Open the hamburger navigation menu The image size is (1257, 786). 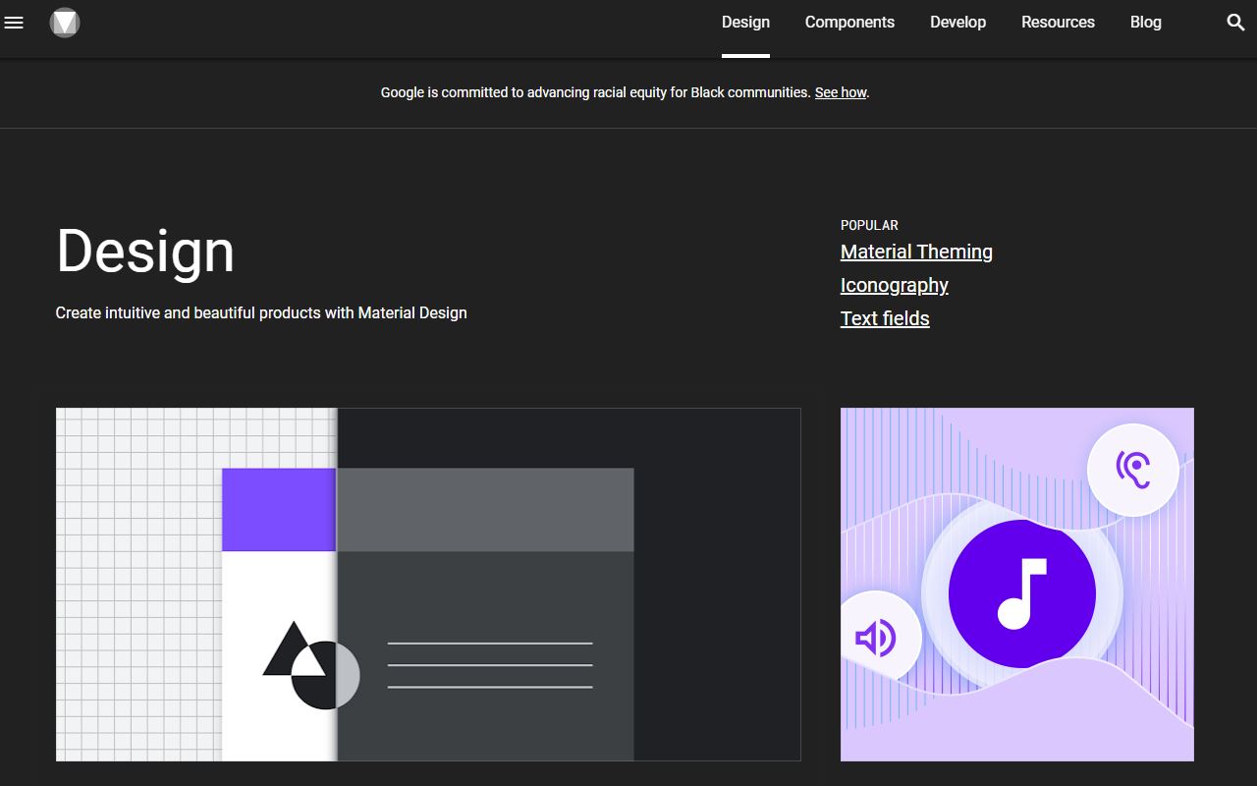(x=14, y=22)
